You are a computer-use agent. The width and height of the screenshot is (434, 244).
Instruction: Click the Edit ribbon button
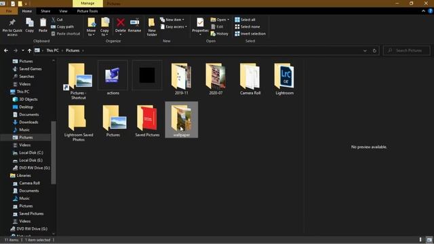(217, 27)
